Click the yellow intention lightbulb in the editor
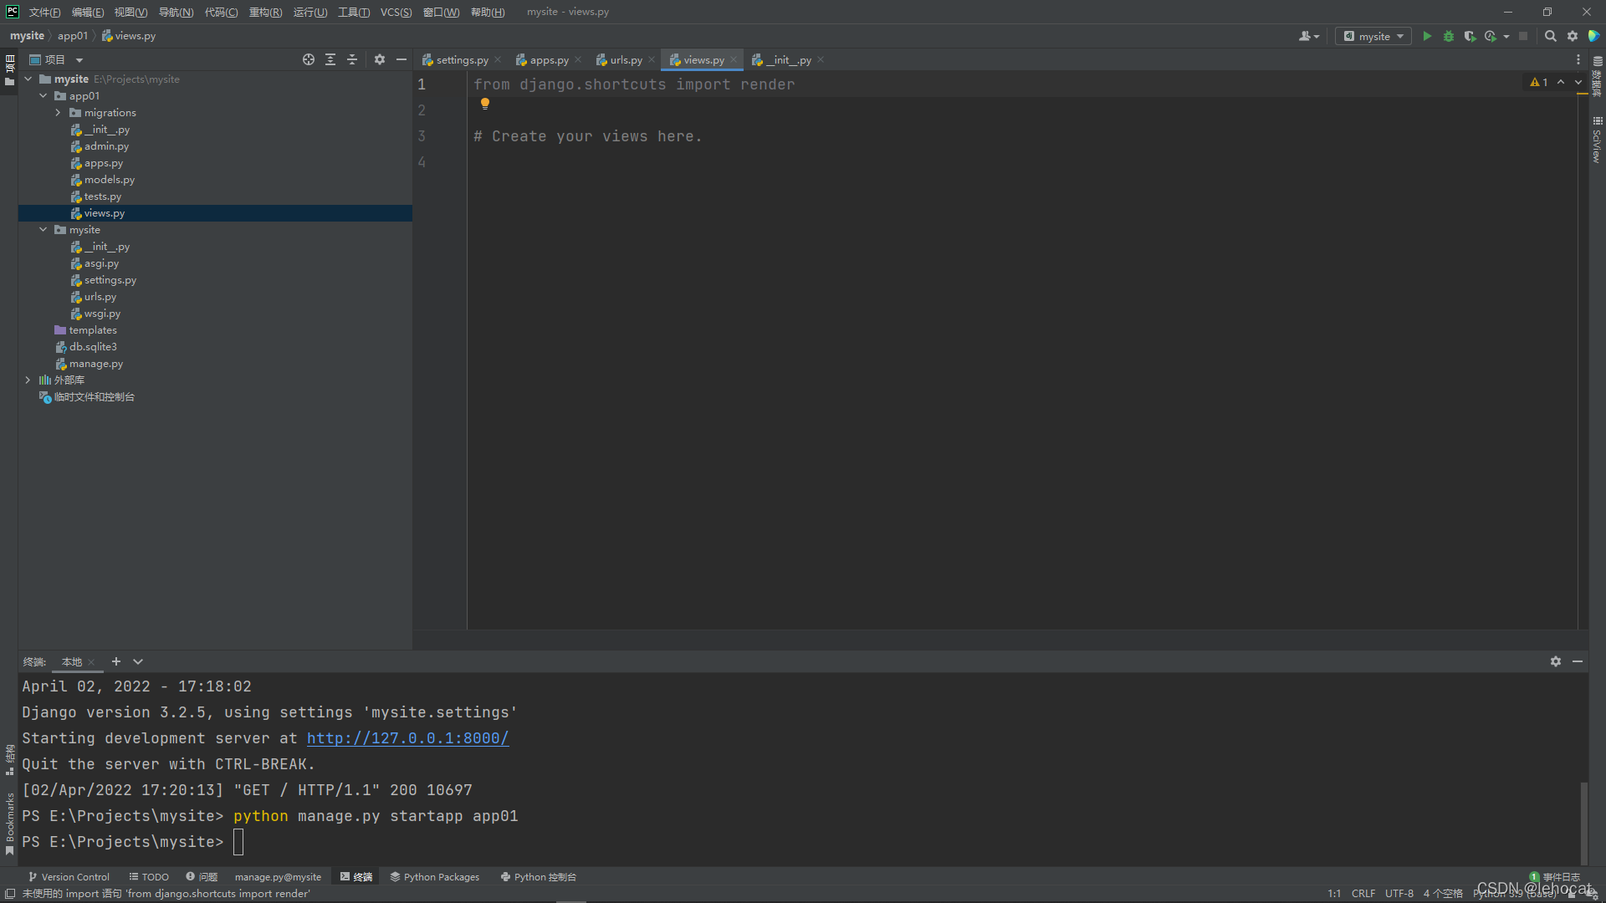The width and height of the screenshot is (1606, 903). (485, 104)
